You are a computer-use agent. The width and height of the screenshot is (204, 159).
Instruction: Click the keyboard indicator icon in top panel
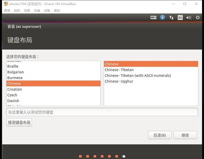pos(153,18)
